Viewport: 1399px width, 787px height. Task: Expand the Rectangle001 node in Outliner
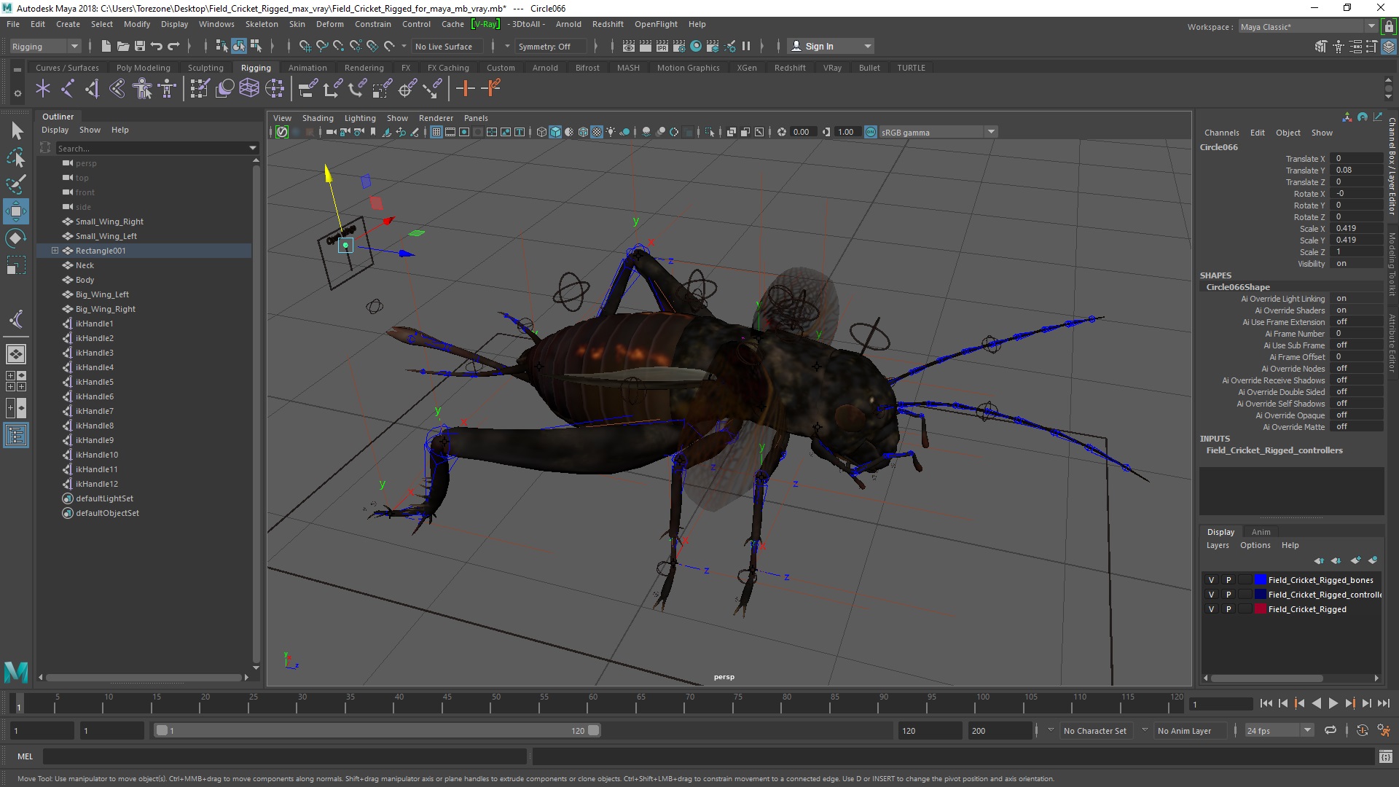[x=55, y=251]
